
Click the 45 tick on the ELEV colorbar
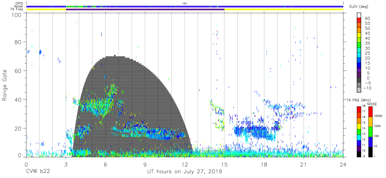pyautogui.click(x=367, y=33)
